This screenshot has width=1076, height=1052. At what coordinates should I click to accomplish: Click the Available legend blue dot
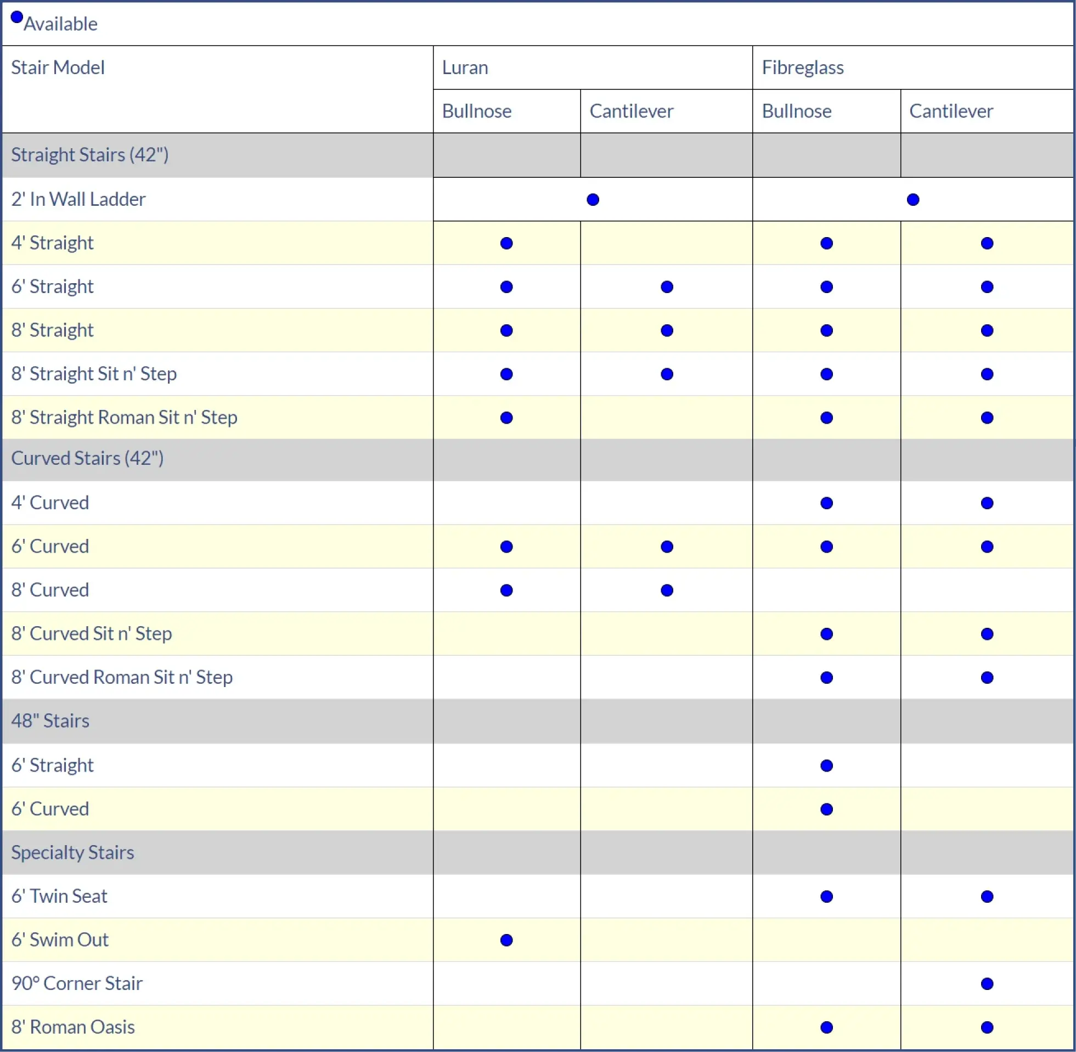pos(16,18)
